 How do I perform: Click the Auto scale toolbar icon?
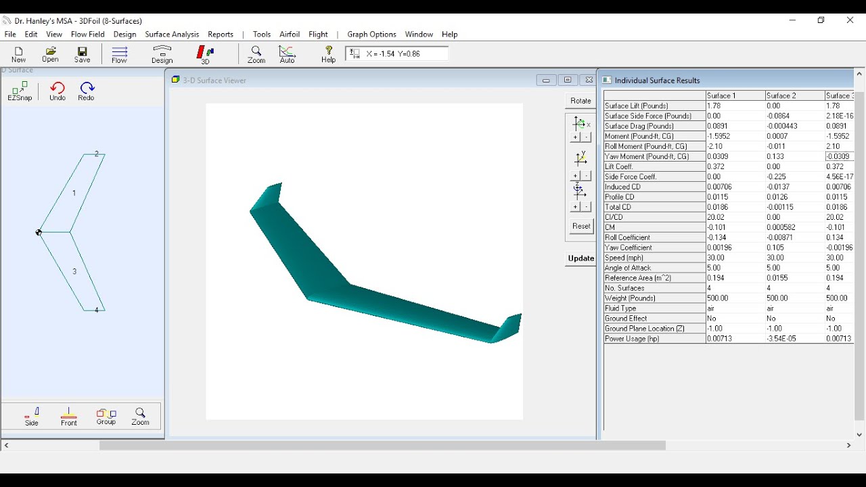(x=288, y=55)
